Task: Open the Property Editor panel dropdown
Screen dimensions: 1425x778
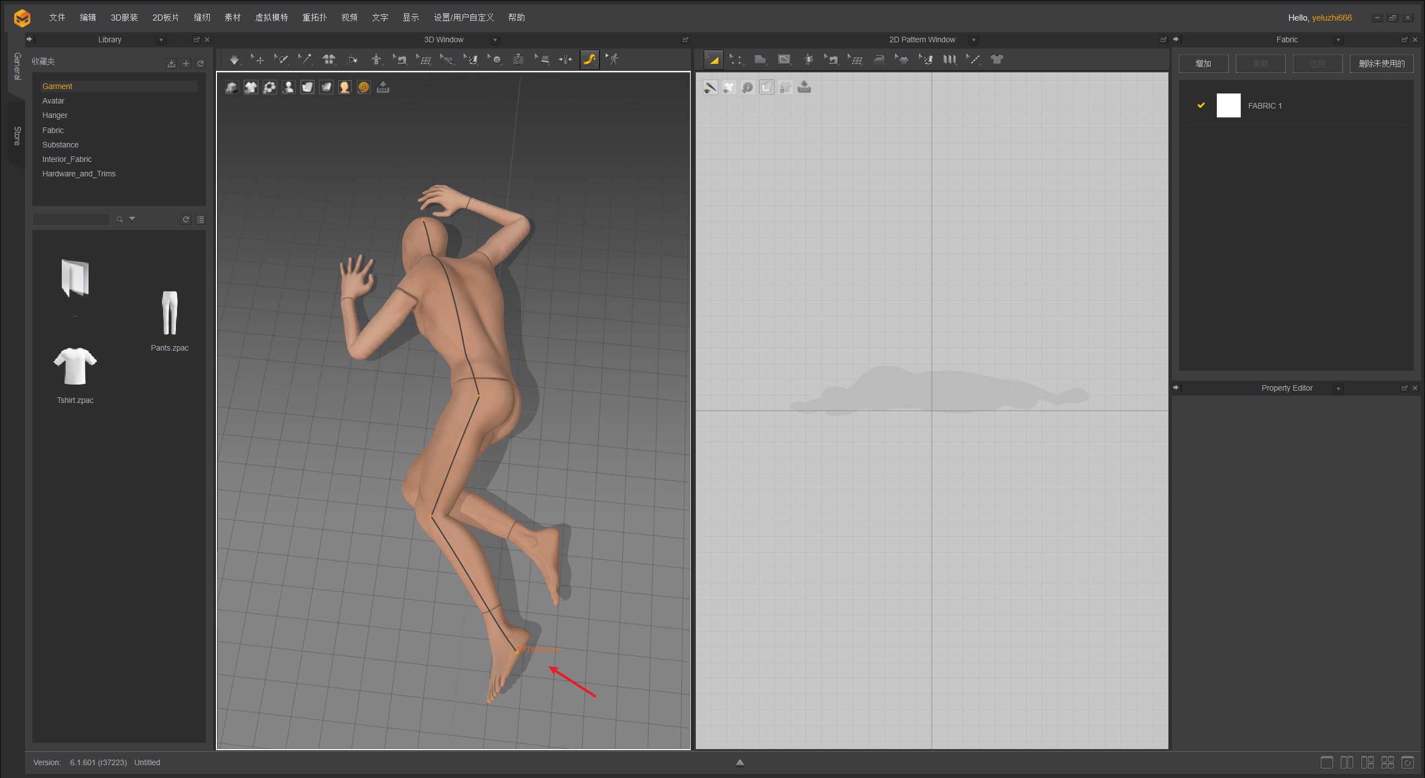Action: (1338, 388)
